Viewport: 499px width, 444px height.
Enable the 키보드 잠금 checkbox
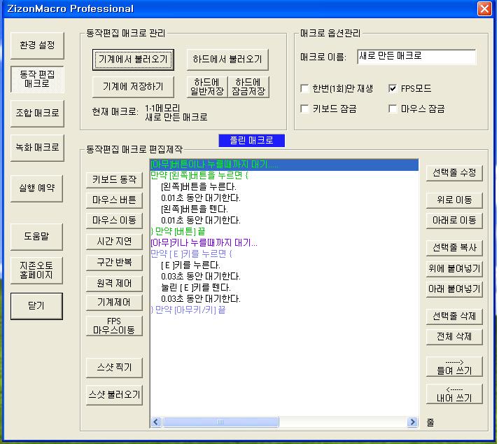(x=304, y=109)
